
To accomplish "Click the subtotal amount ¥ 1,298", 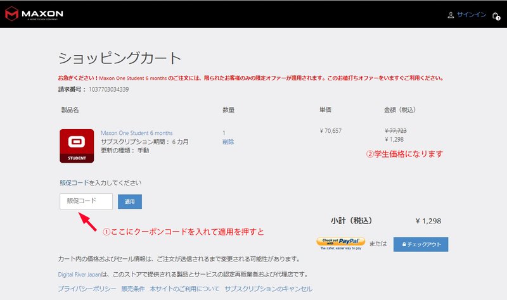I will click(x=428, y=222).
